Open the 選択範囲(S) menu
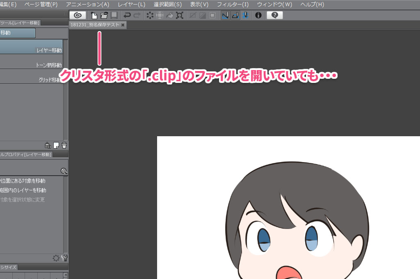Screen dimensions: 420x279 click(167, 5)
